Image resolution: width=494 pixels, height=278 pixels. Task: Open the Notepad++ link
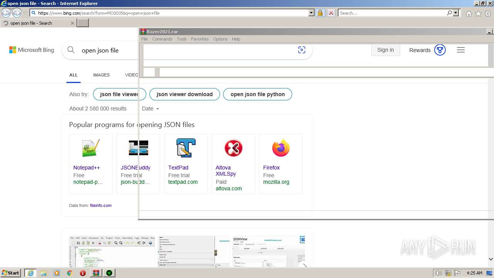(x=86, y=168)
